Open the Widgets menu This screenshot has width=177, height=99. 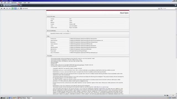click(20, 3)
